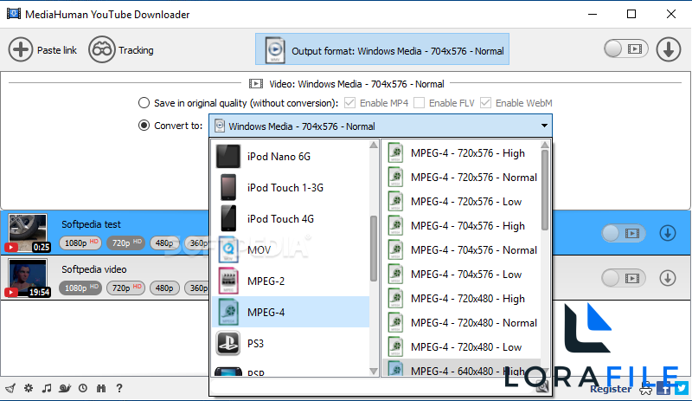Screen dimensions: 692x401
Task: Download the Softpedia test item
Action: pos(668,233)
